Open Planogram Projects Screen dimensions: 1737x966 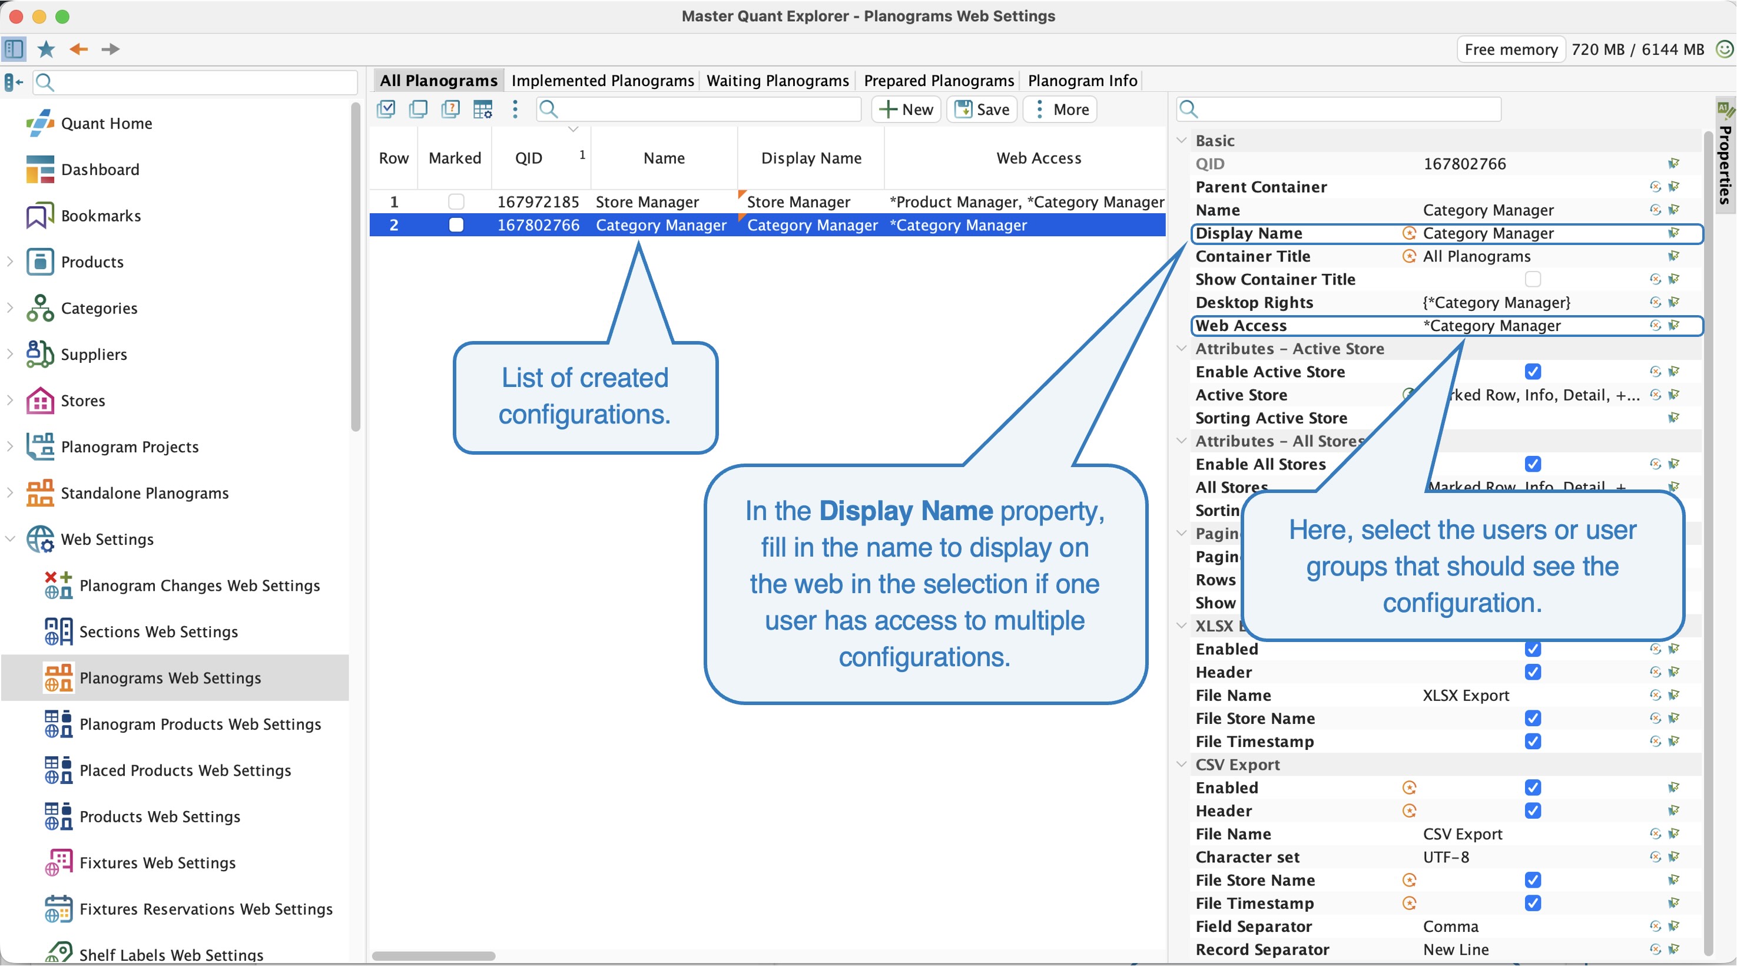pos(130,446)
